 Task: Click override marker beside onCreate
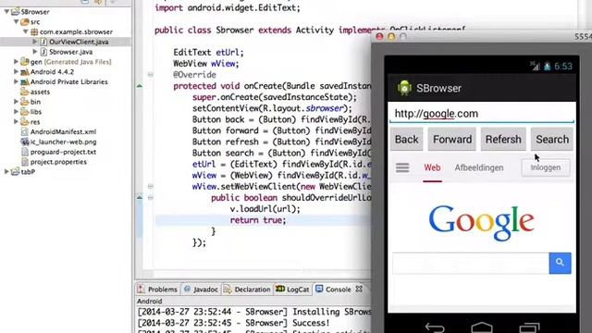[140, 86]
